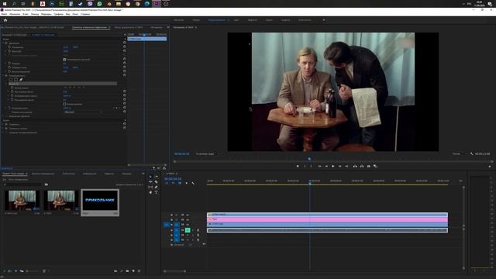Hide V1 track output eye
The width and height of the screenshot is (496, 279).
pos(188,225)
